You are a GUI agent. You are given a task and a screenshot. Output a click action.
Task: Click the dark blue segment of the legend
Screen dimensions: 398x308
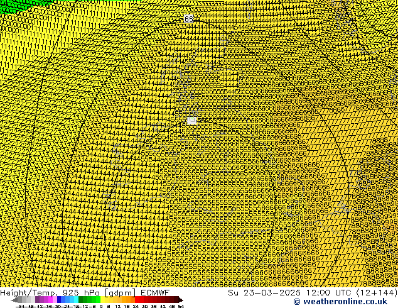pyautogui.click(x=59, y=300)
